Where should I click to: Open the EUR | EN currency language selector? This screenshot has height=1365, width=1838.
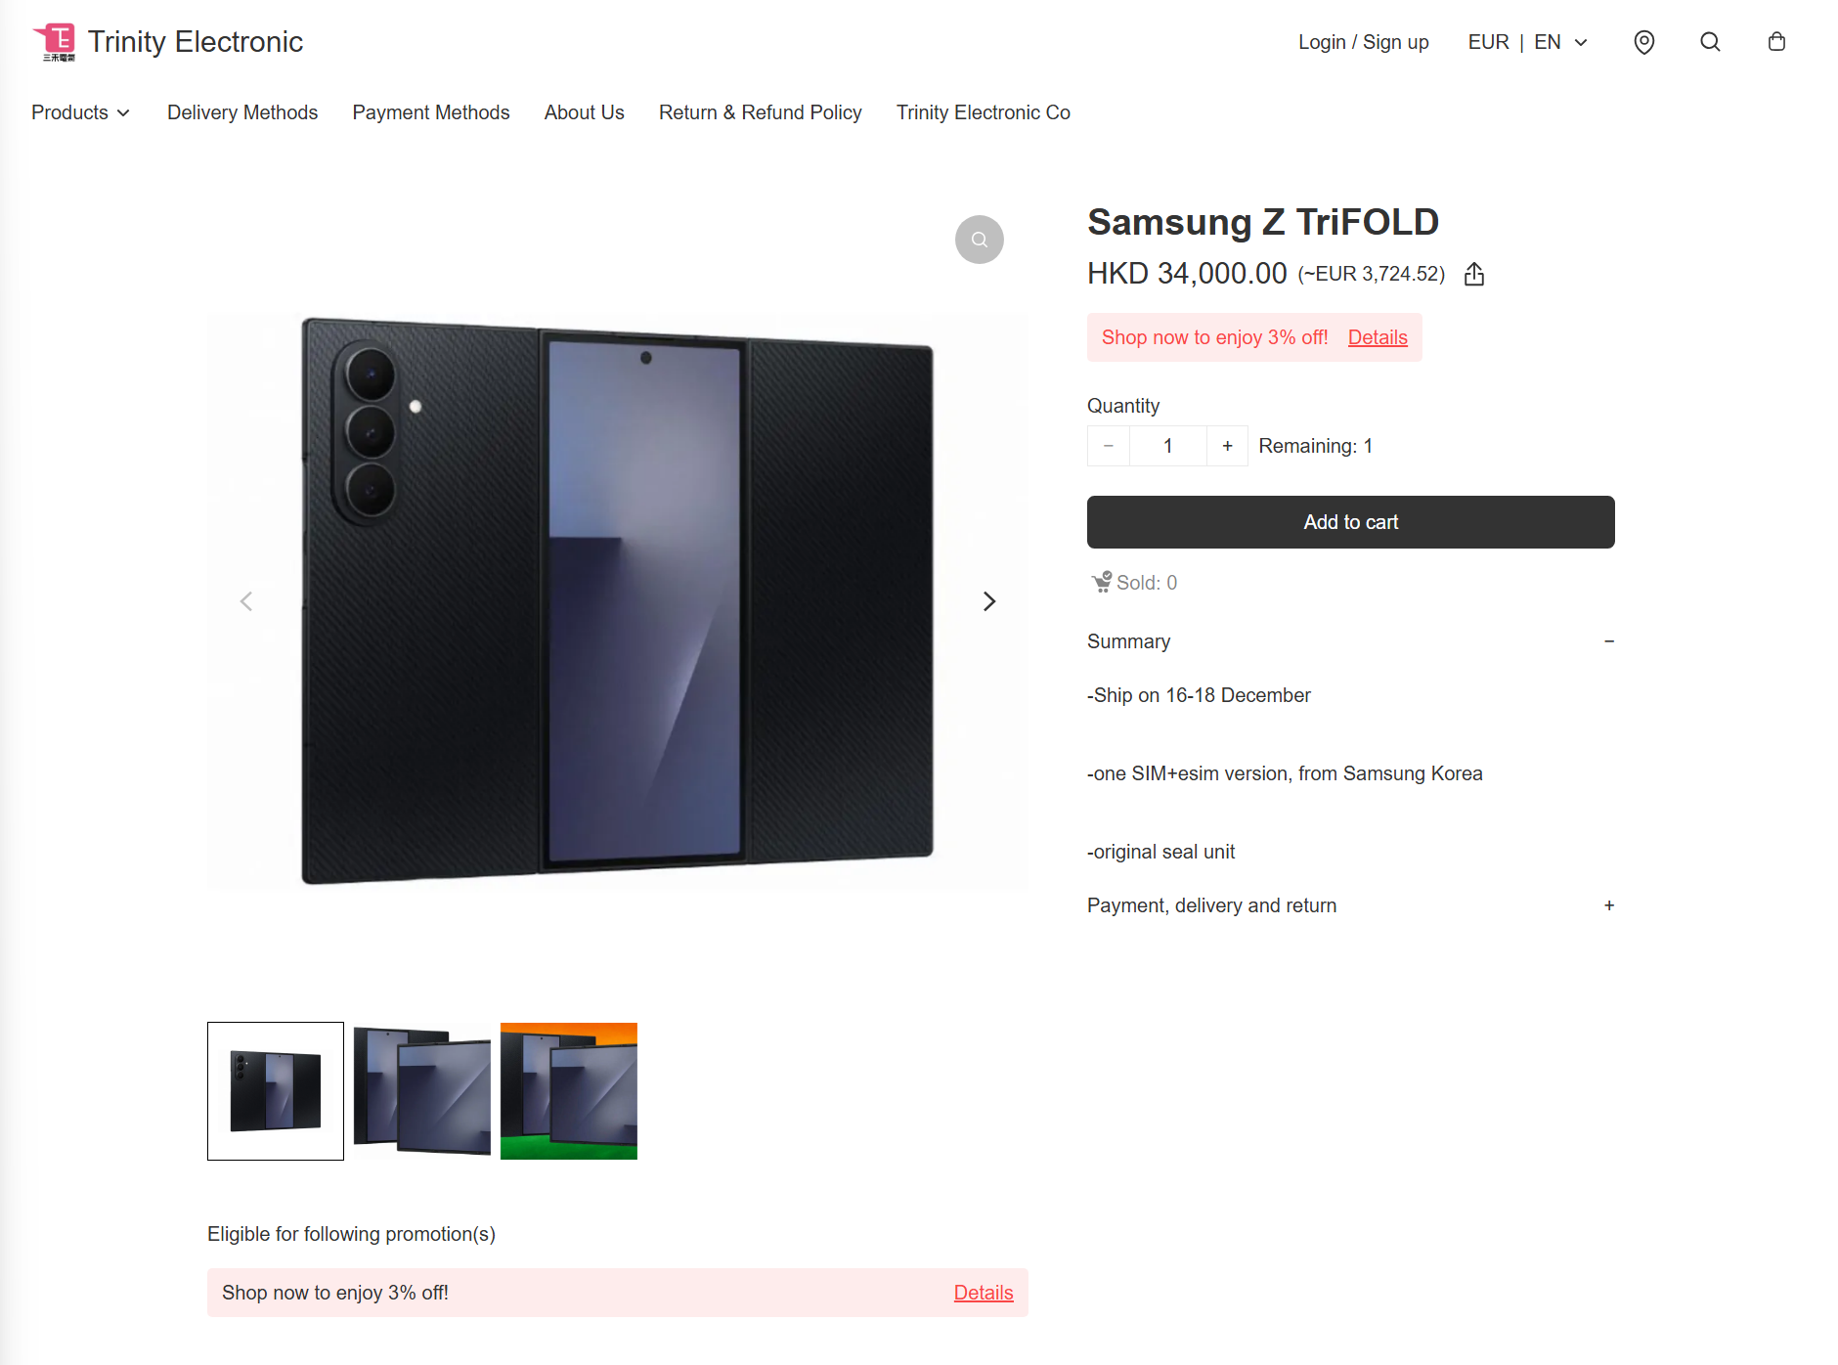[x=1527, y=42]
